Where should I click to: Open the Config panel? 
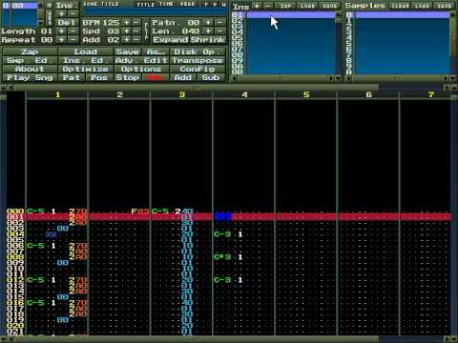[198, 69]
